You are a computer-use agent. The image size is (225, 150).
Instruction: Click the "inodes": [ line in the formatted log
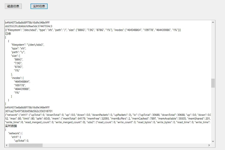click(x=17, y=78)
